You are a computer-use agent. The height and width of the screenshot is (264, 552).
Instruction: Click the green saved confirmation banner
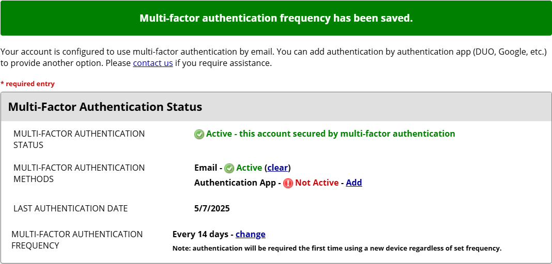[x=276, y=18]
